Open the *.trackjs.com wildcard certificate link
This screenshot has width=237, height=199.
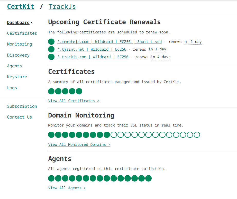click(x=93, y=57)
